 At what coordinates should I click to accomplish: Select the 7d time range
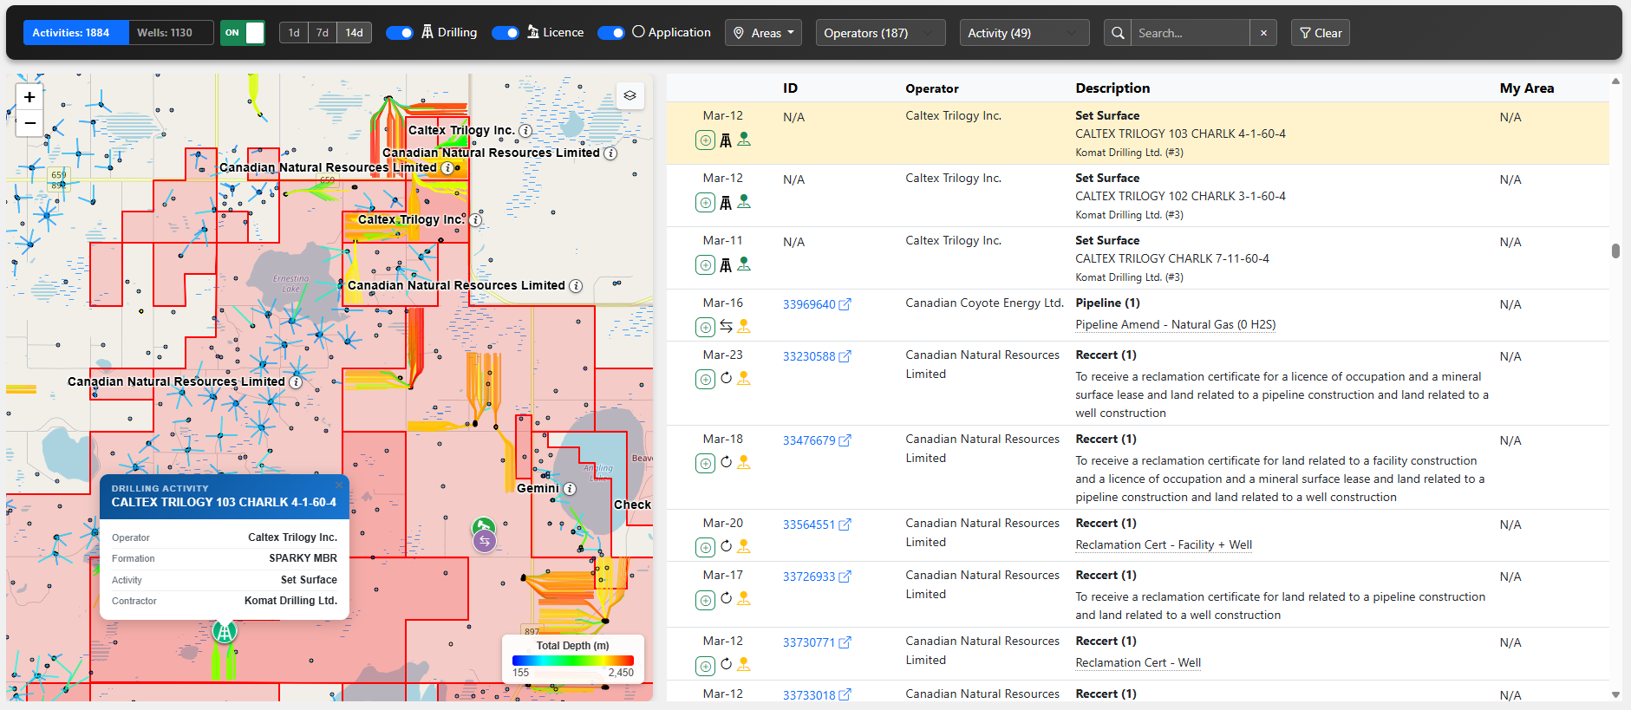click(323, 33)
